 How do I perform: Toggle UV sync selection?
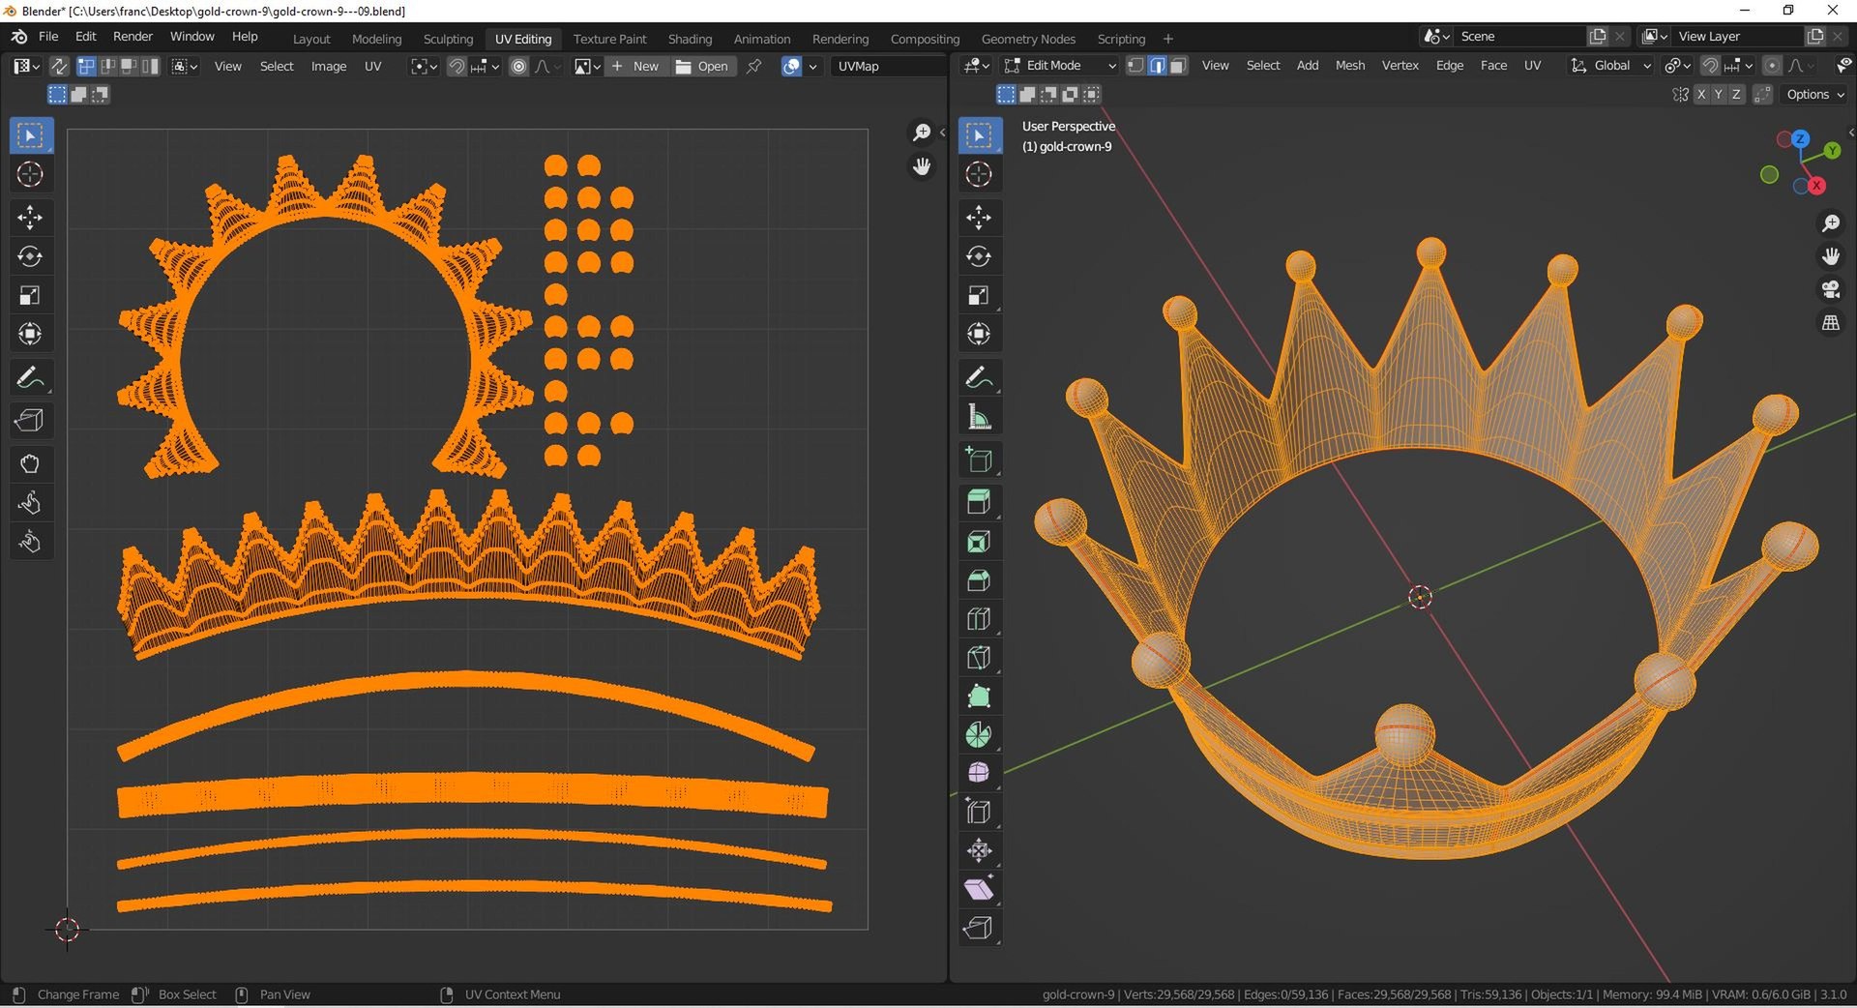pyautogui.click(x=59, y=66)
